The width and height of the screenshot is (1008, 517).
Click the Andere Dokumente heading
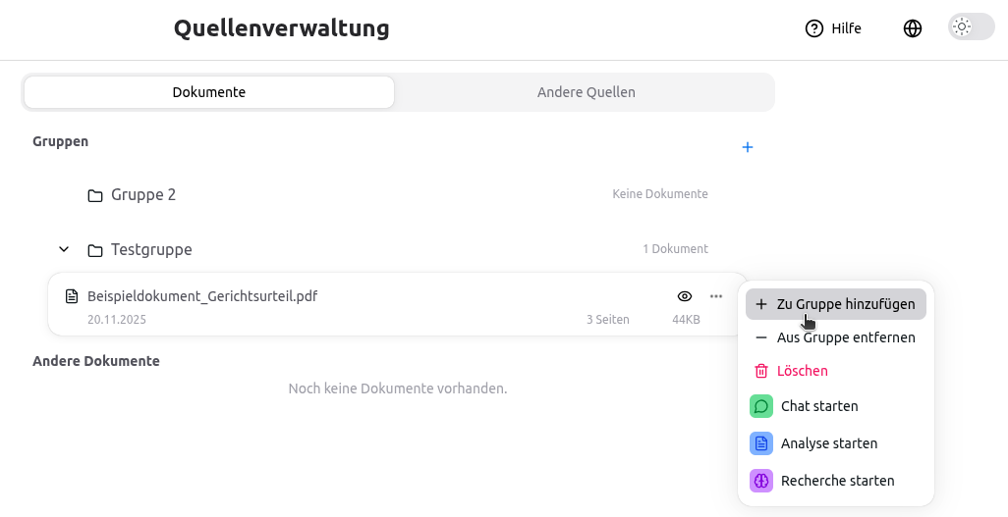(x=96, y=361)
